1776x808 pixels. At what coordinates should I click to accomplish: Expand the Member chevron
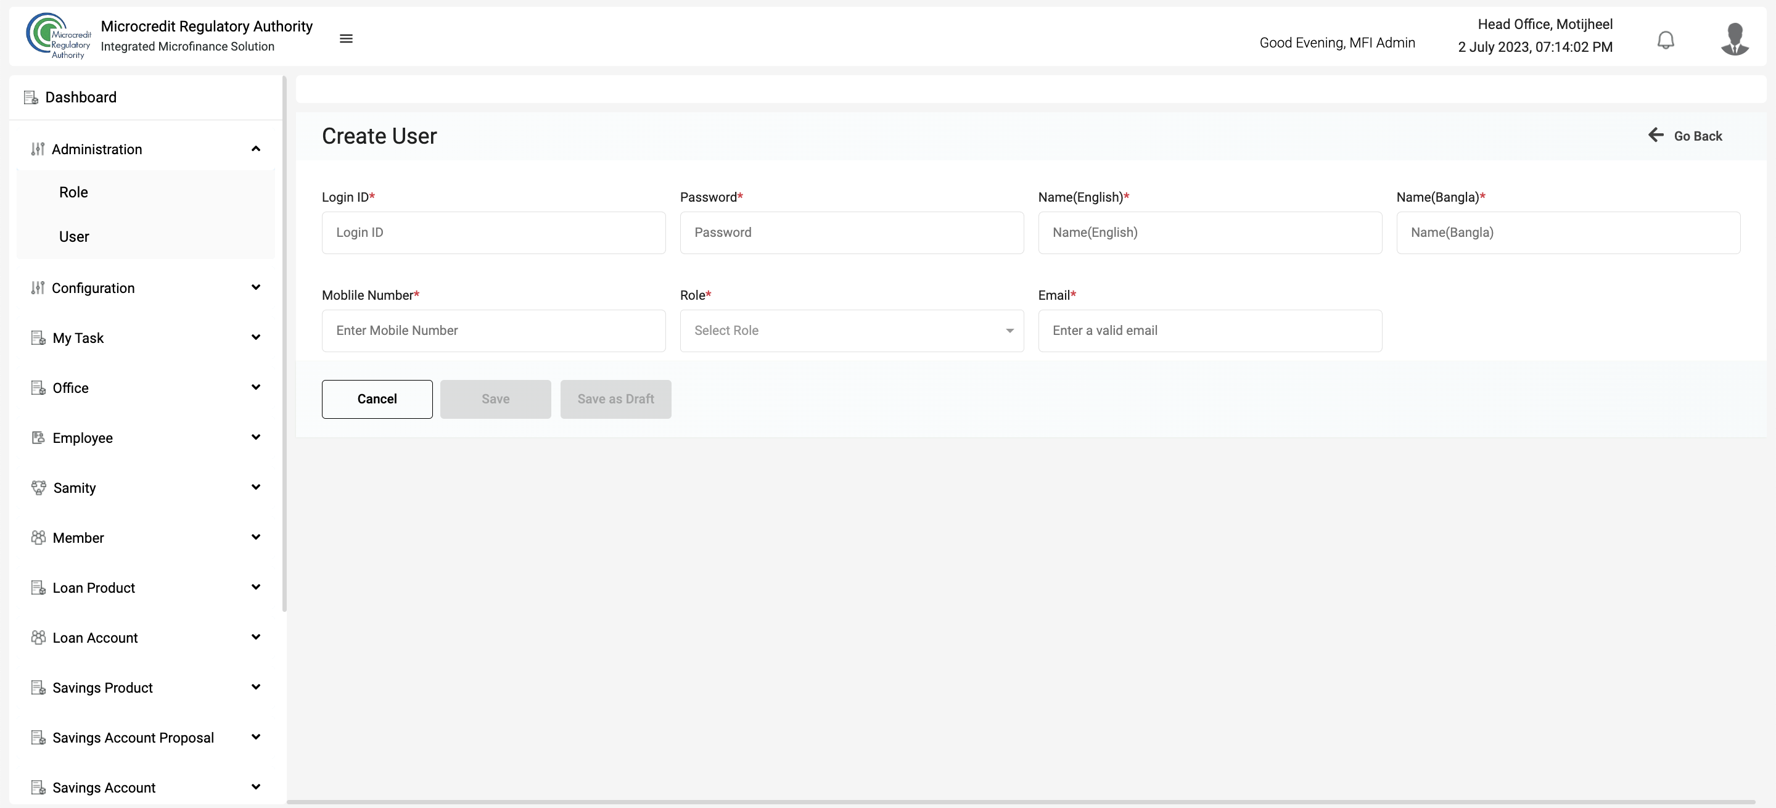click(x=256, y=537)
